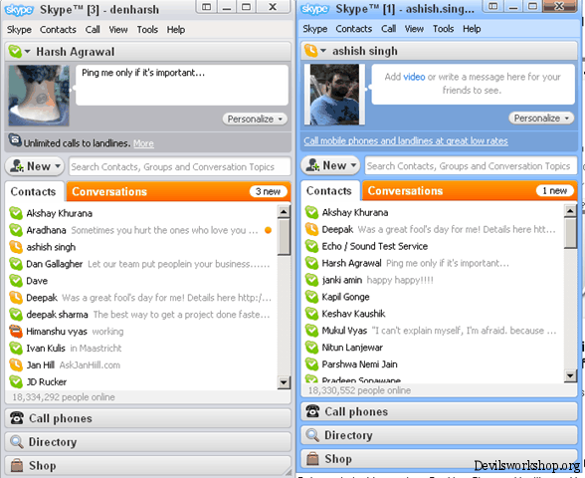Click ashish singh's away status icon in header
The image size is (585, 478).
310,51
